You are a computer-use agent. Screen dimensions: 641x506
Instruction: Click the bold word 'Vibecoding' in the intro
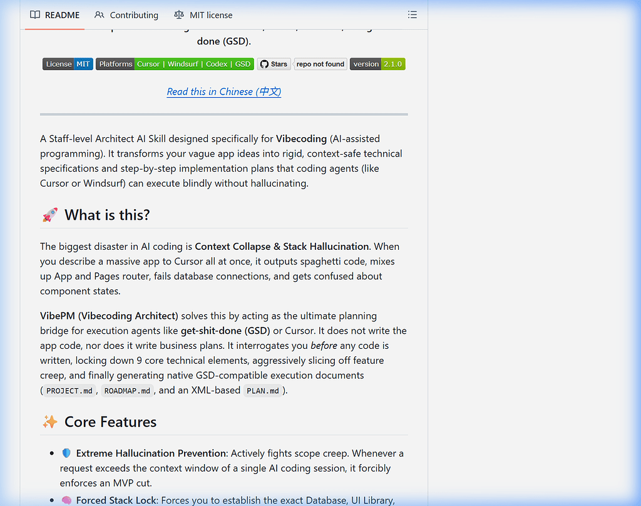click(301, 139)
